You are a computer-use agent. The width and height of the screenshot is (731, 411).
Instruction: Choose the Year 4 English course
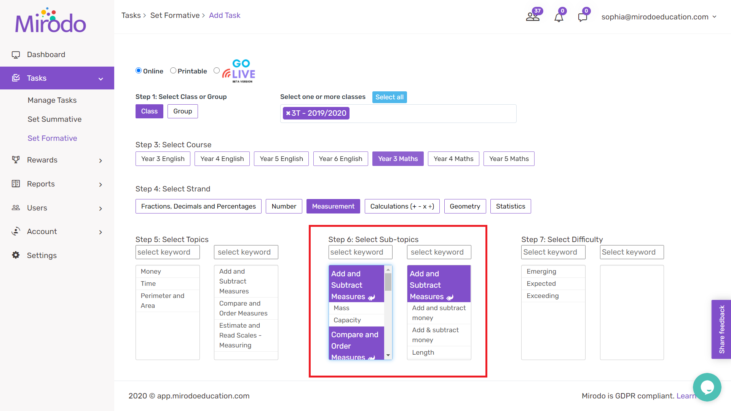222,159
